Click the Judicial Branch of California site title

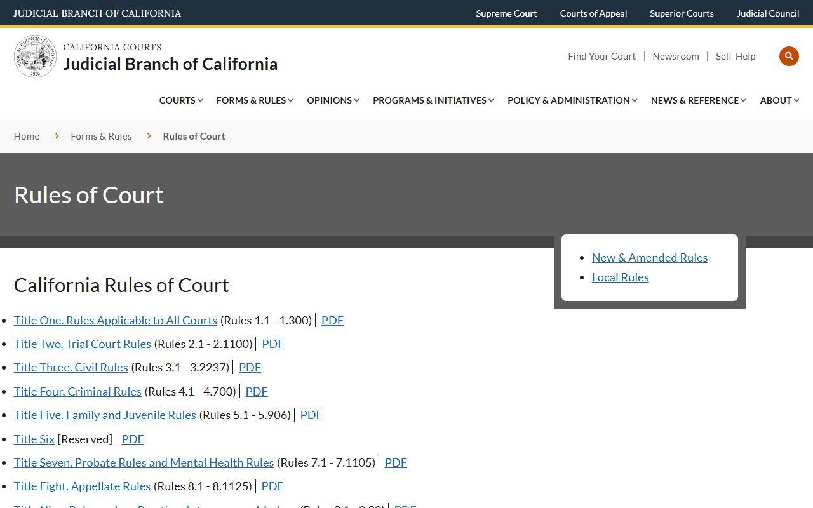tap(170, 63)
